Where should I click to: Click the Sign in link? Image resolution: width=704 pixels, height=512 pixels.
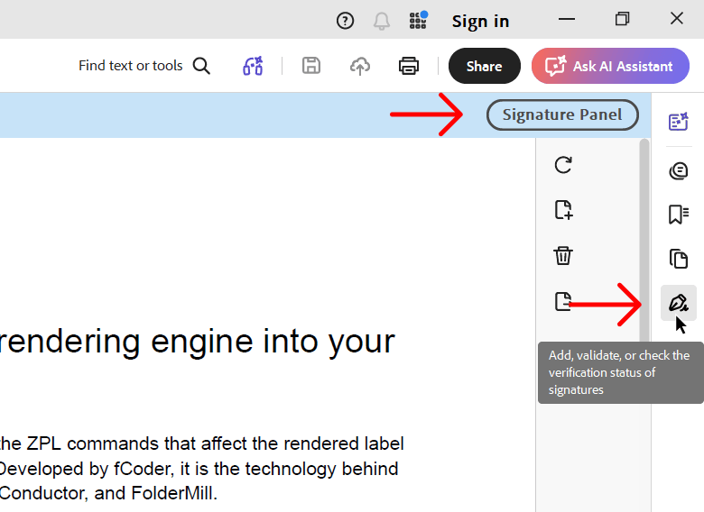480,21
